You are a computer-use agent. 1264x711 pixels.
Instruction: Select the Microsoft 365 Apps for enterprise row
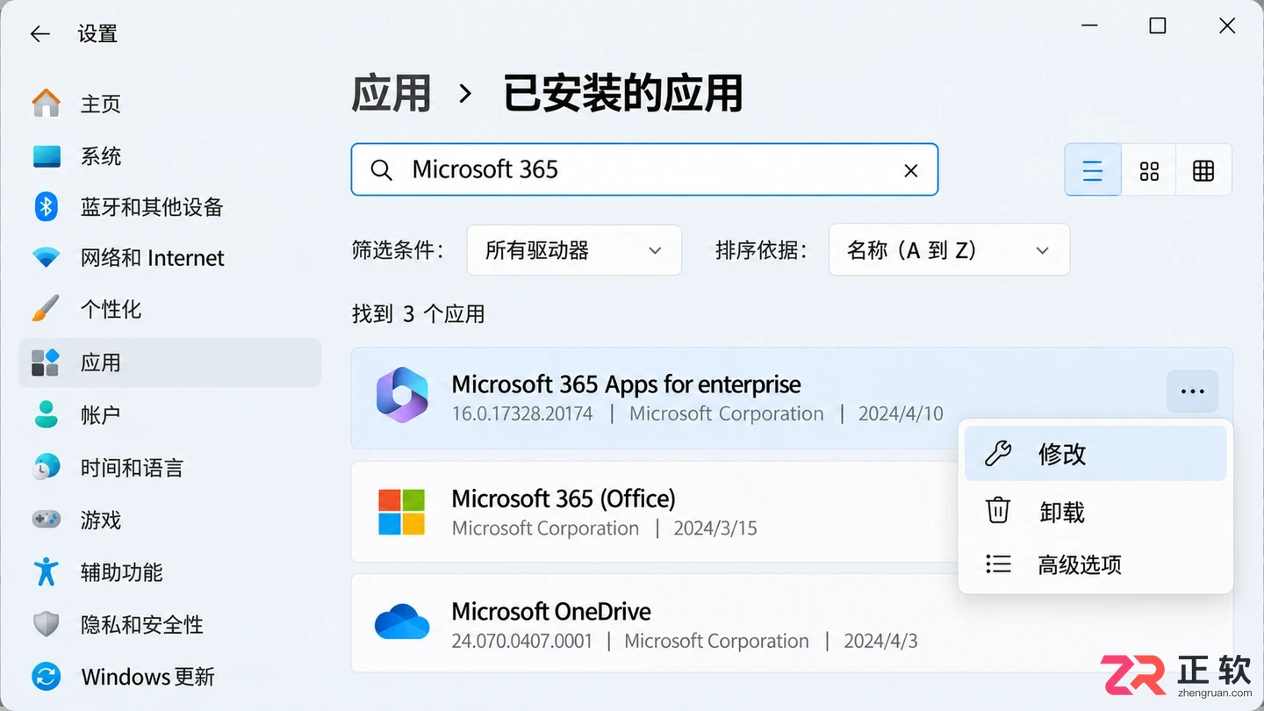pyautogui.click(x=792, y=399)
